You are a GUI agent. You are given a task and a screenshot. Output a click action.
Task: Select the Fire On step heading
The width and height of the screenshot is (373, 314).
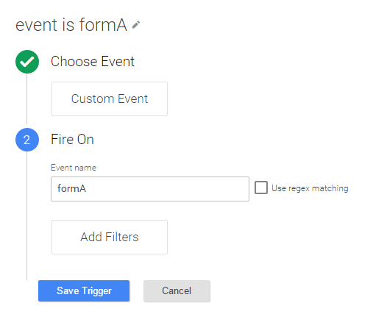point(72,139)
